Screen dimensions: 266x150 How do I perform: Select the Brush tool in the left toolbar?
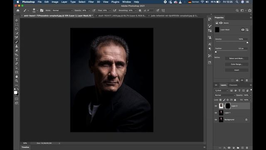click(x=17, y=42)
